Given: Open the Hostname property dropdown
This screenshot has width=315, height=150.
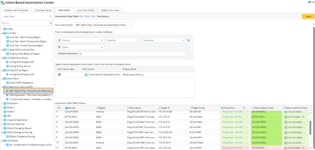Looking at the screenshot, I should point(164,40).
